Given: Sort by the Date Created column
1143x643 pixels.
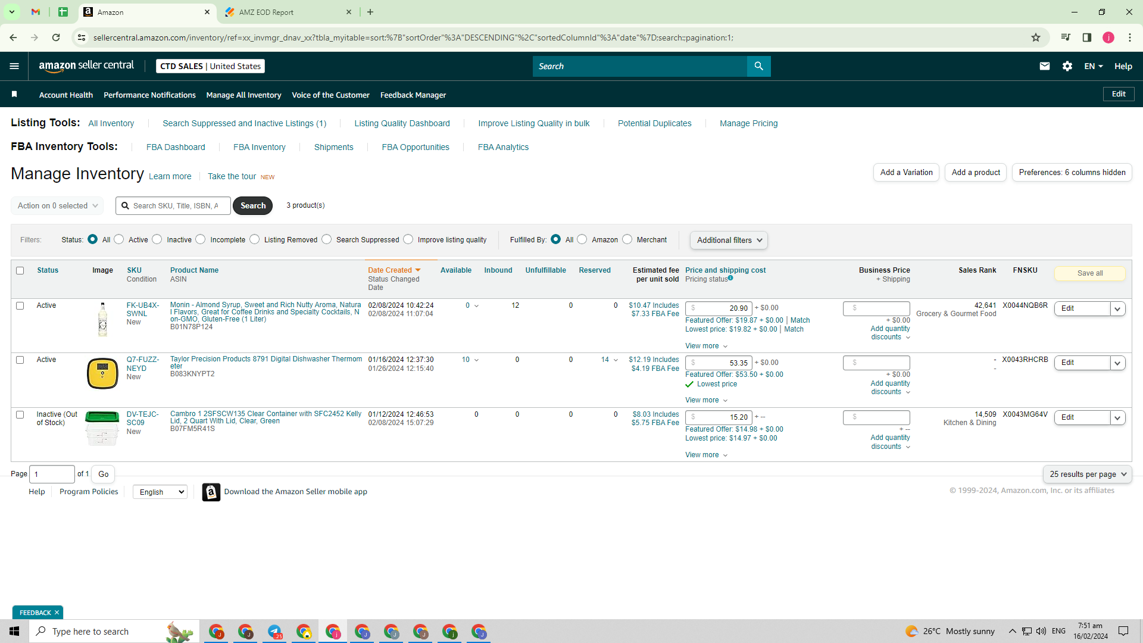Looking at the screenshot, I should [x=394, y=270].
